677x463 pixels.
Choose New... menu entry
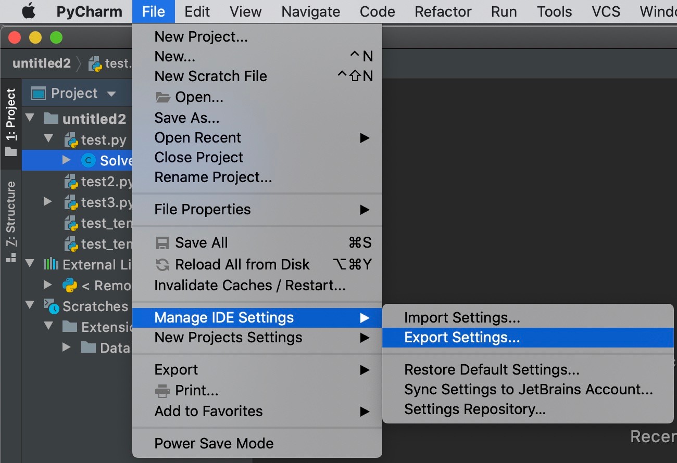257,56
